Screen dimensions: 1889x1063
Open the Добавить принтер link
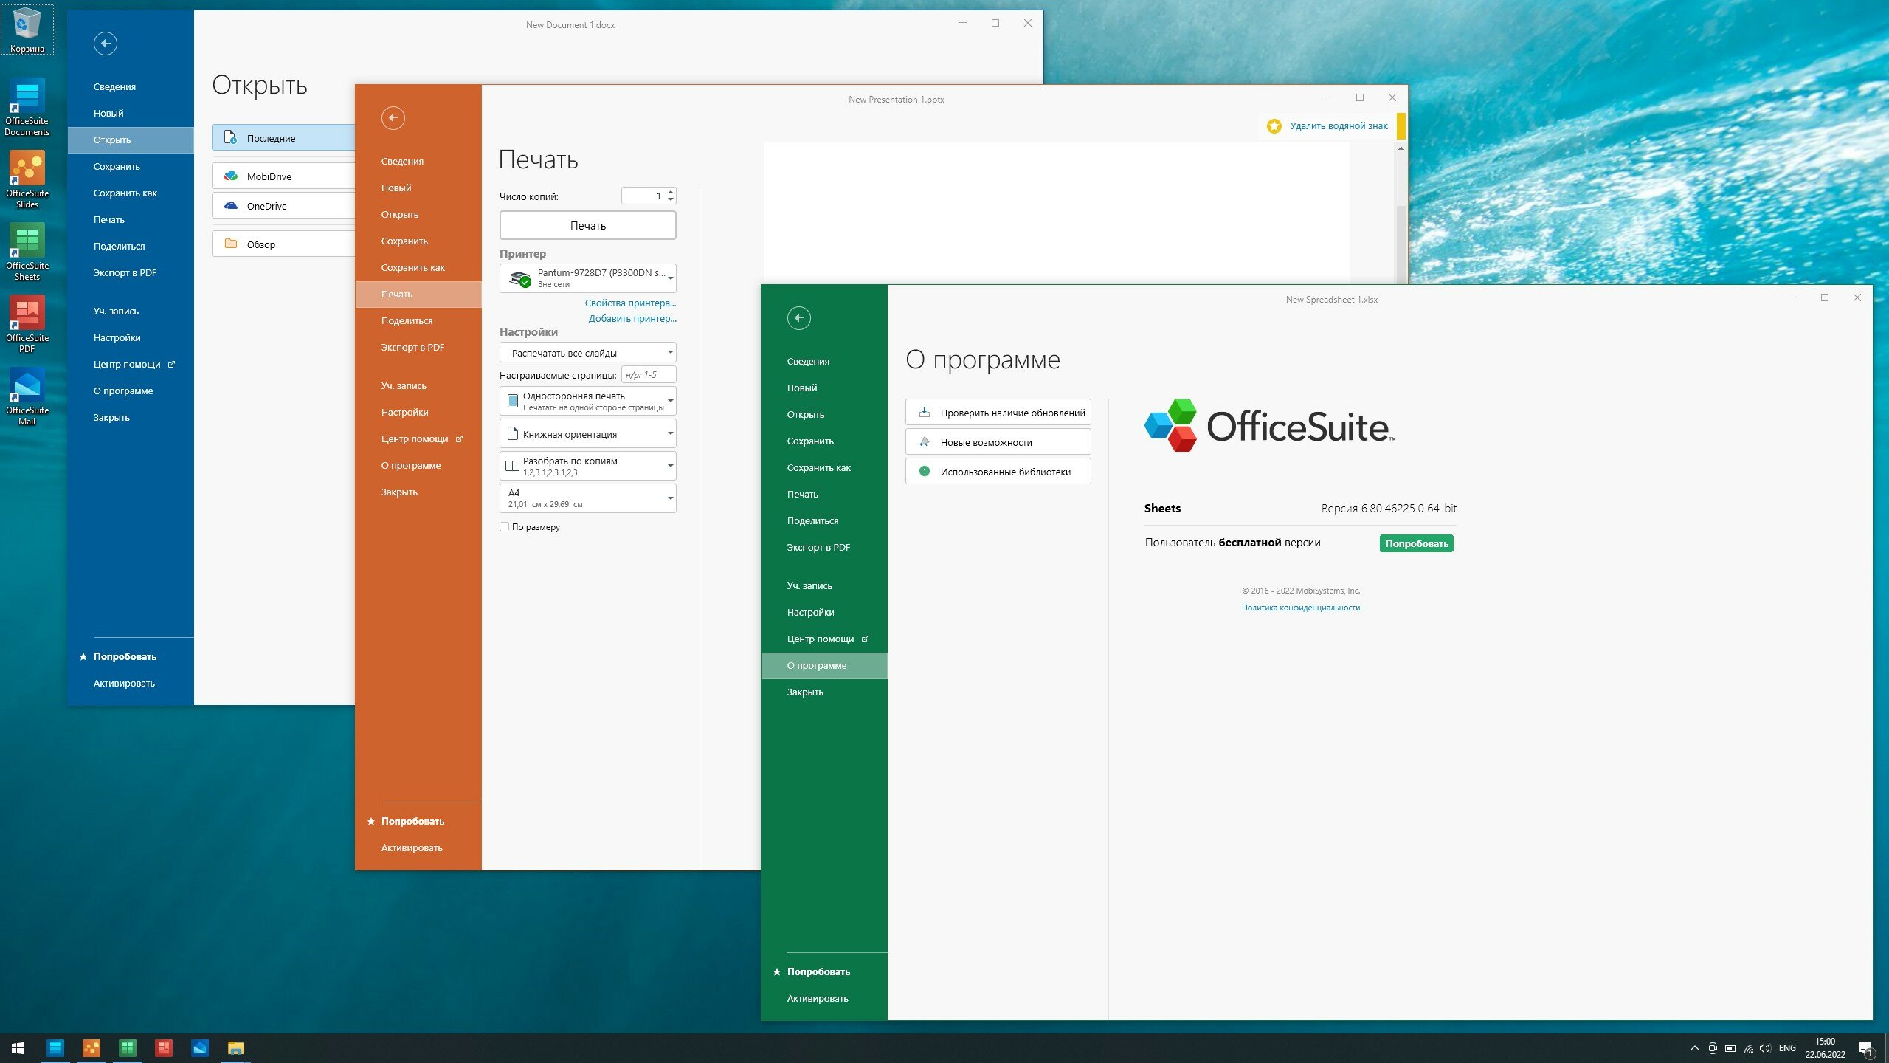coord(632,319)
